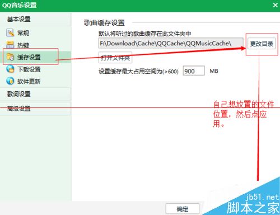Screen dimensions: 280x215
Task: Click the 歌曲缓存设置 heading text
Action: [104, 23]
